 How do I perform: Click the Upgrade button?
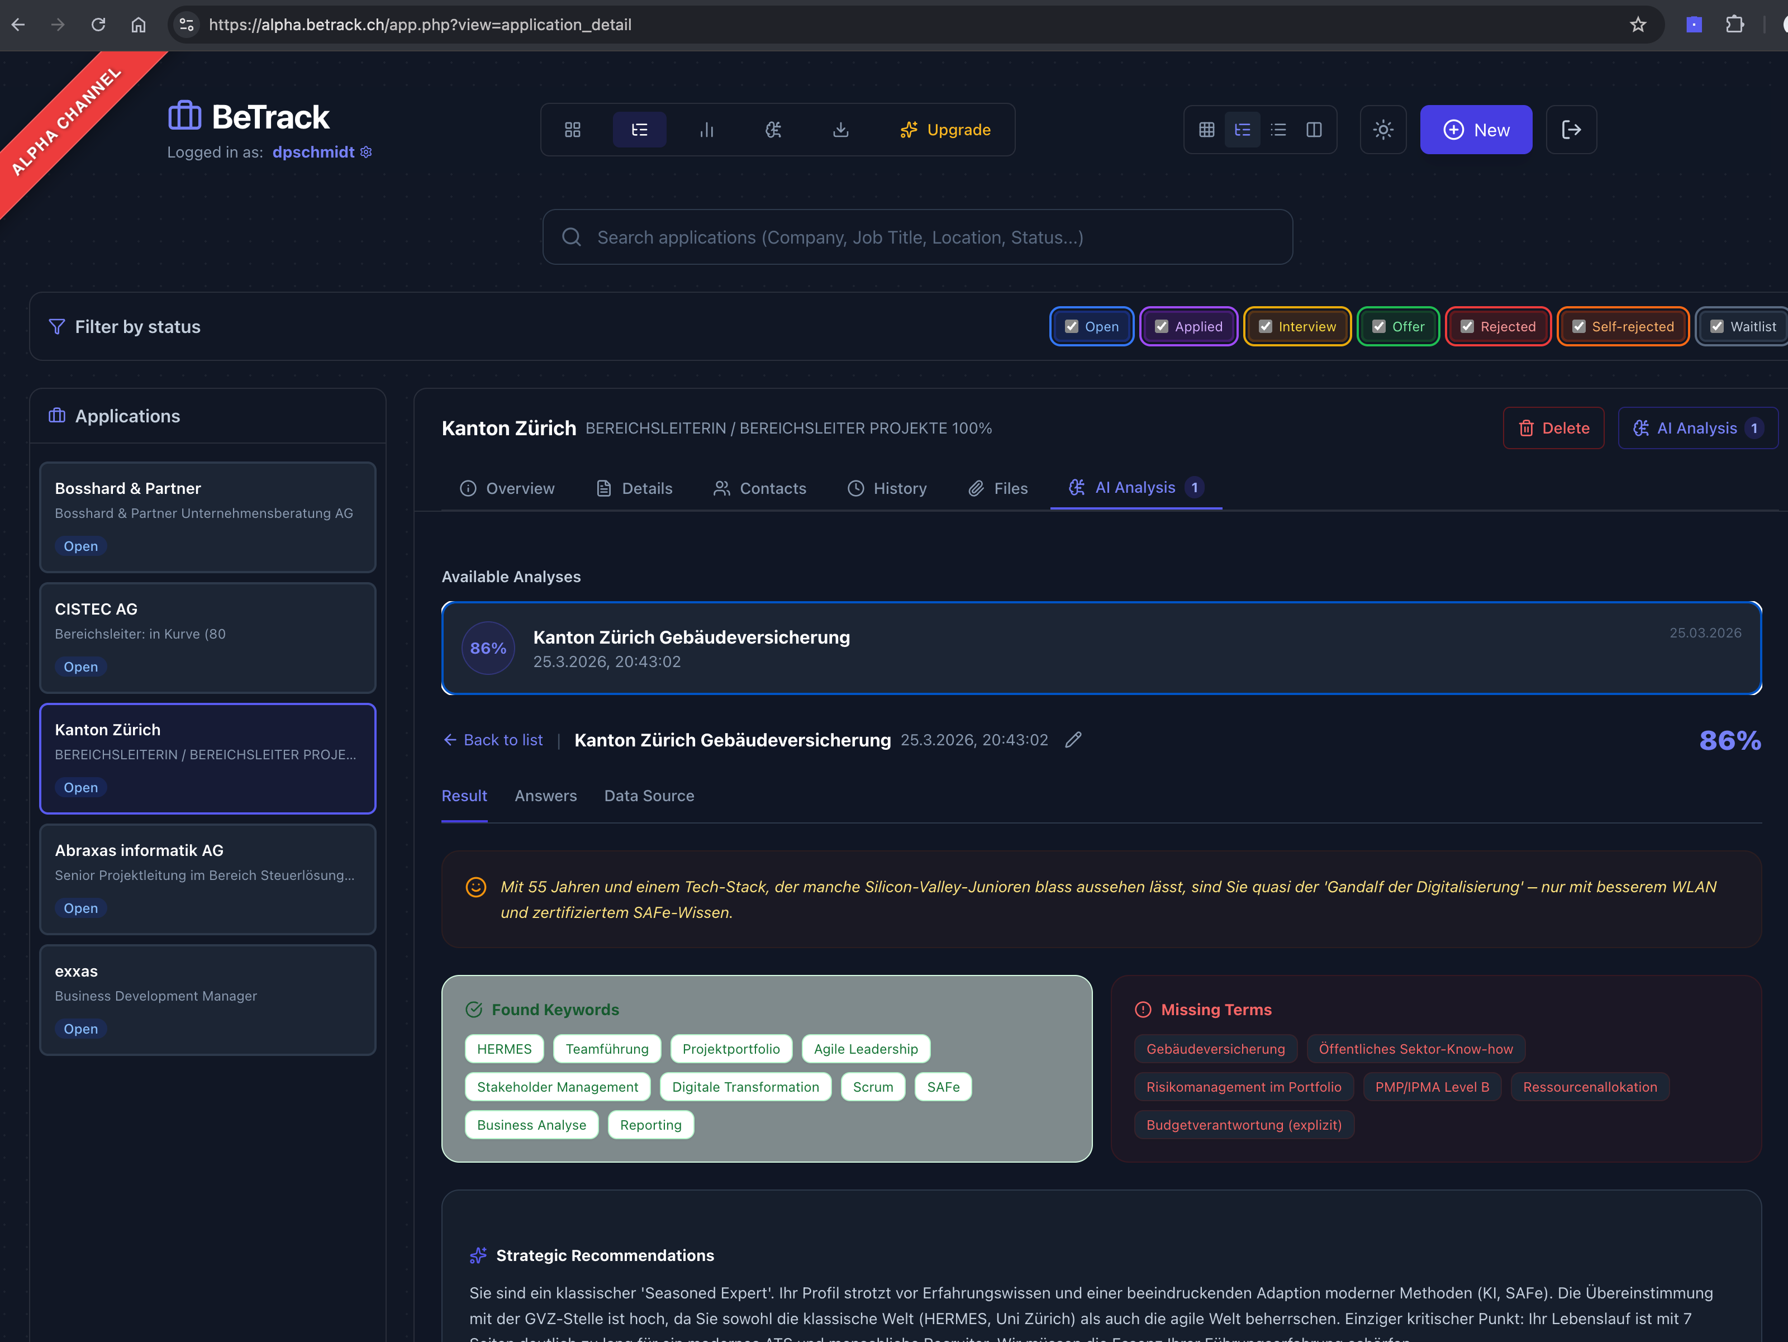tap(946, 130)
